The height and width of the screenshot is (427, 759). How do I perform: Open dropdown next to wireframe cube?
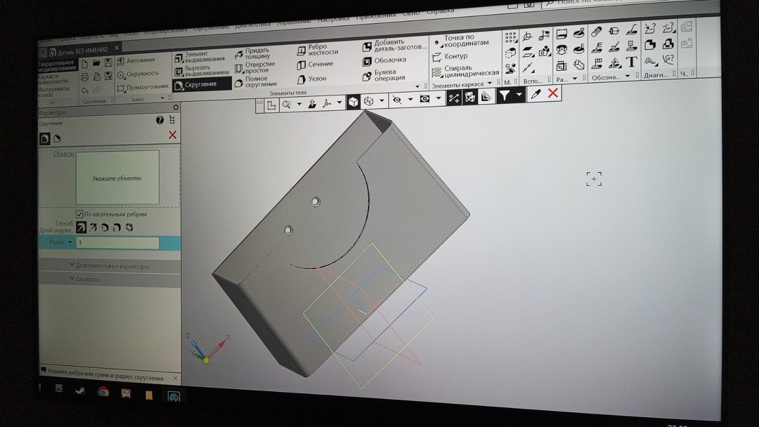[x=382, y=101]
